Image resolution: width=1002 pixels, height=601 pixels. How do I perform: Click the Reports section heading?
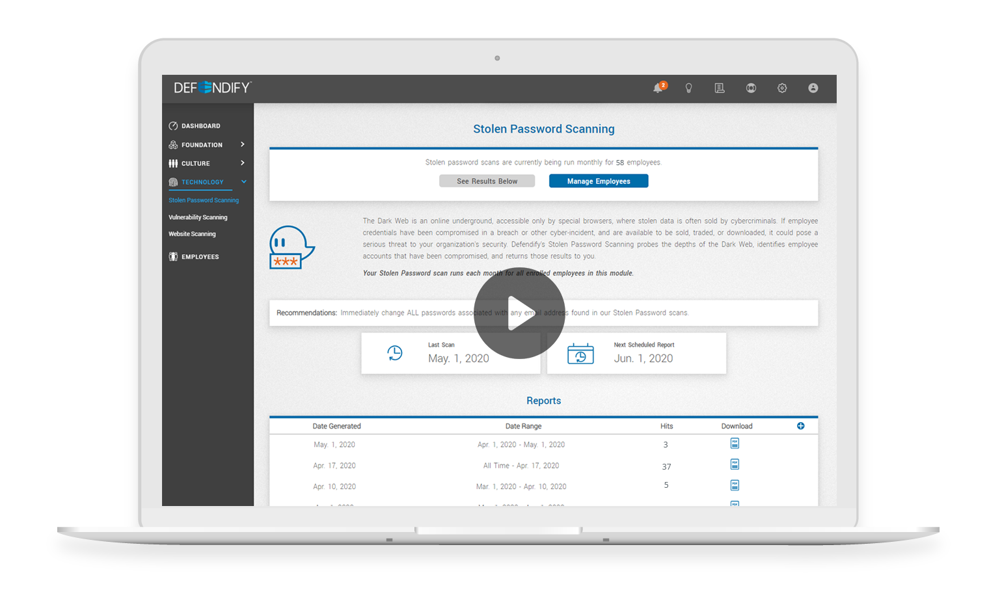pyautogui.click(x=544, y=401)
